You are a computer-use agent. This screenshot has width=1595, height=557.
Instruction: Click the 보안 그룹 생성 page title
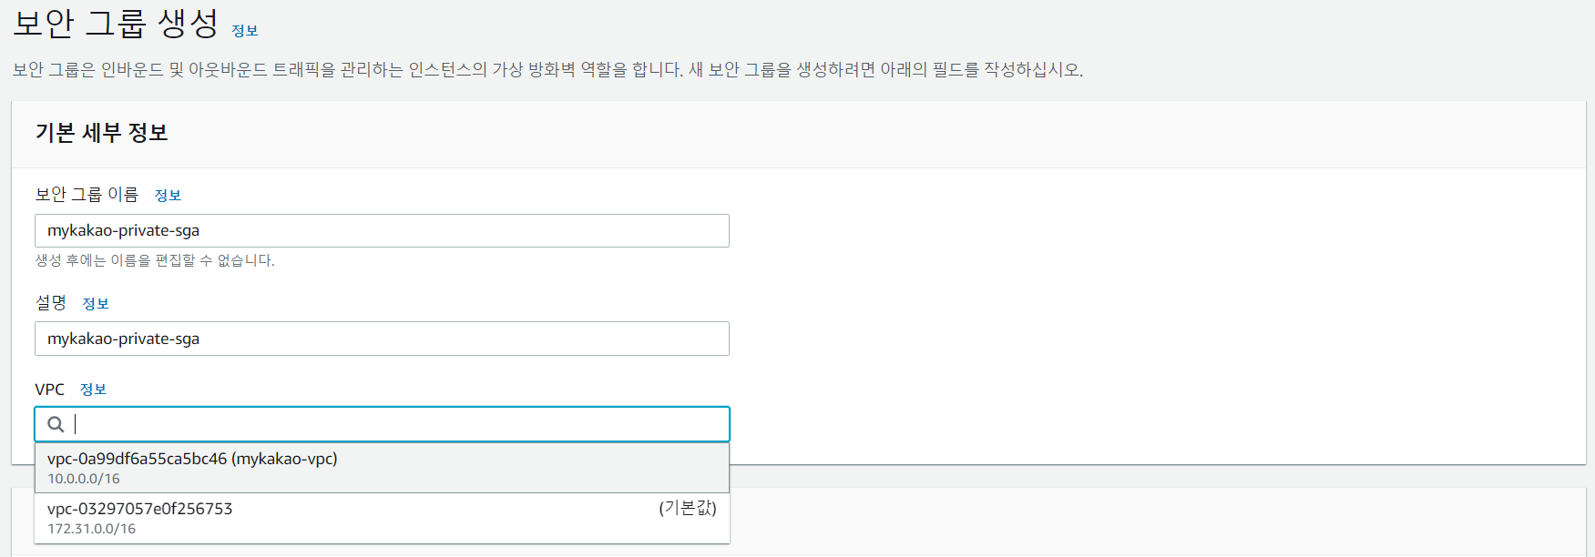pos(116,23)
